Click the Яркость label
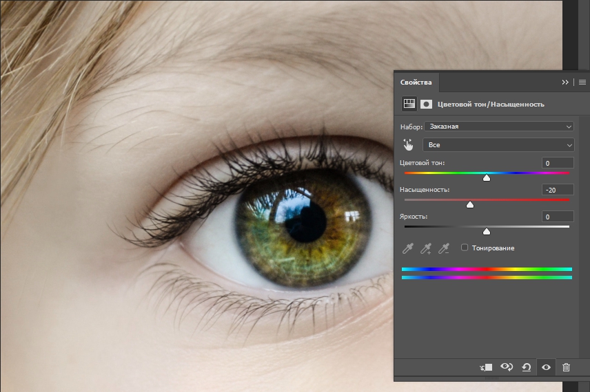The width and height of the screenshot is (590, 392). (413, 216)
